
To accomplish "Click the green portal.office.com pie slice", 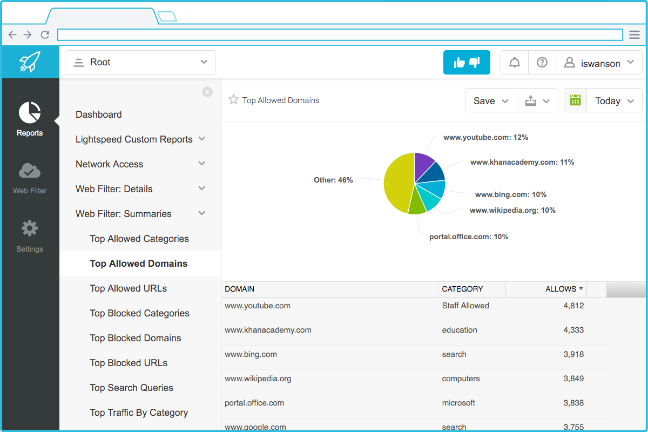I will click(x=417, y=202).
